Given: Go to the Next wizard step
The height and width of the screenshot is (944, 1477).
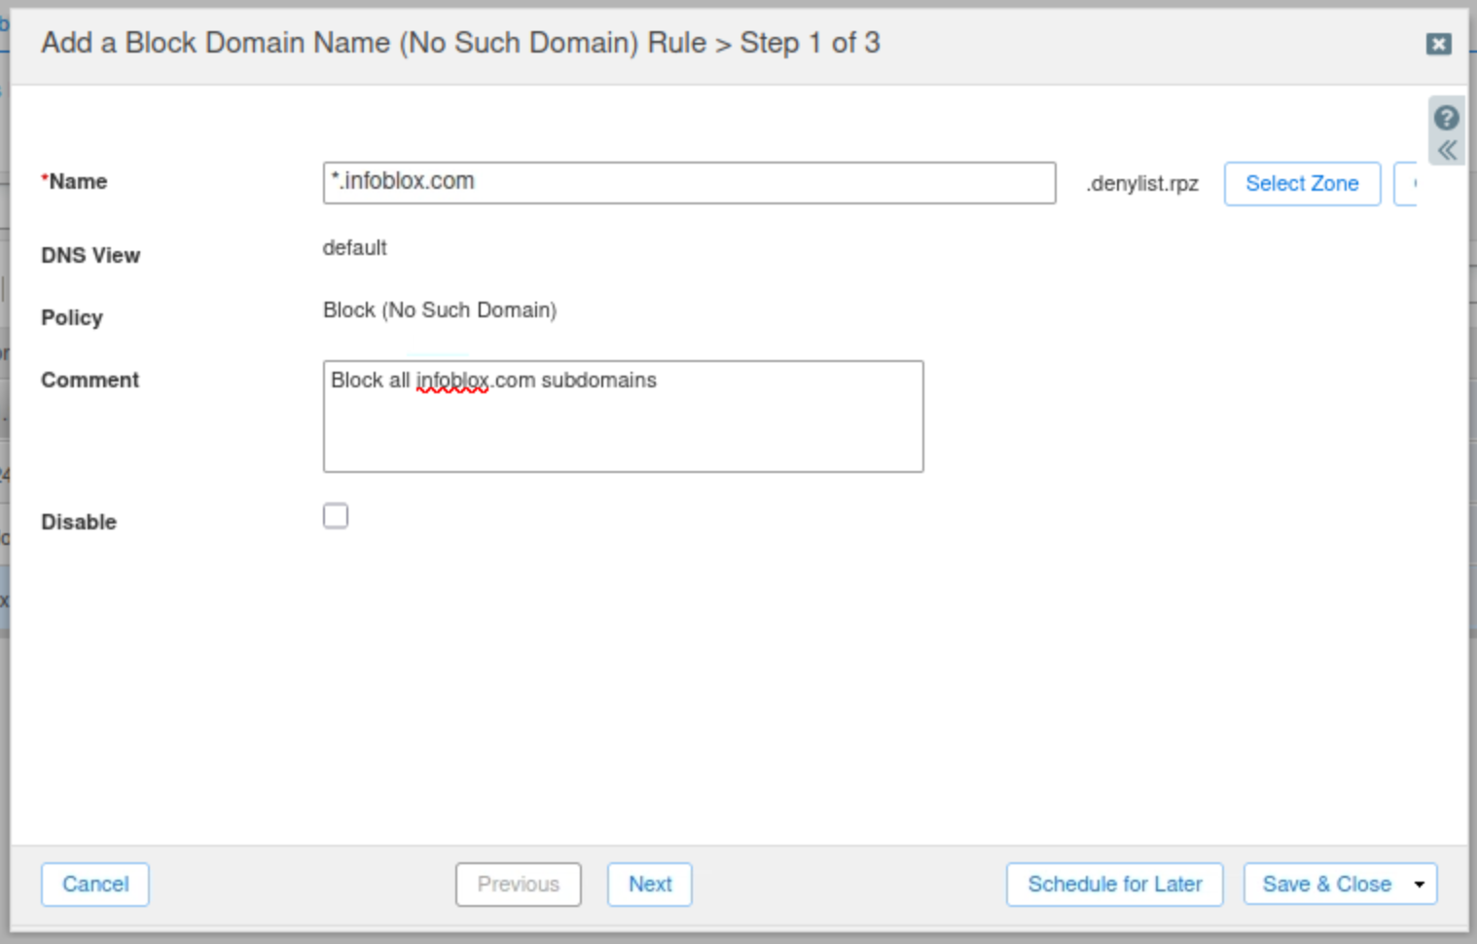Looking at the screenshot, I should pos(650,885).
